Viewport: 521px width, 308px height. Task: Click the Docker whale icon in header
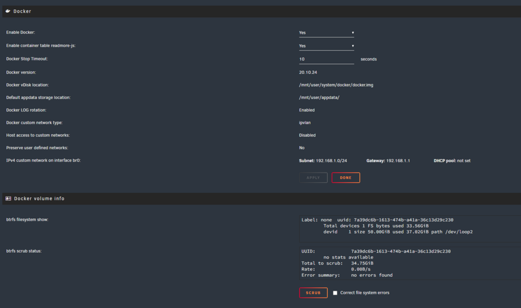point(8,11)
